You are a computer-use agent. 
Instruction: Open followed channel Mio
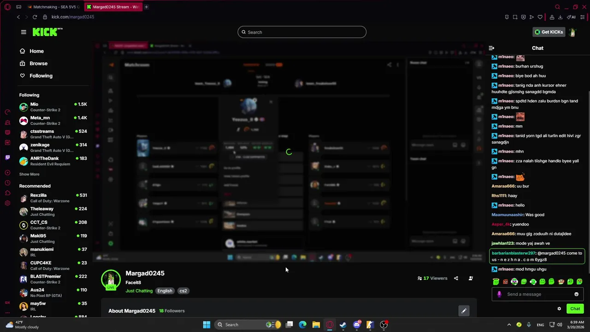[x=53, y=107]
